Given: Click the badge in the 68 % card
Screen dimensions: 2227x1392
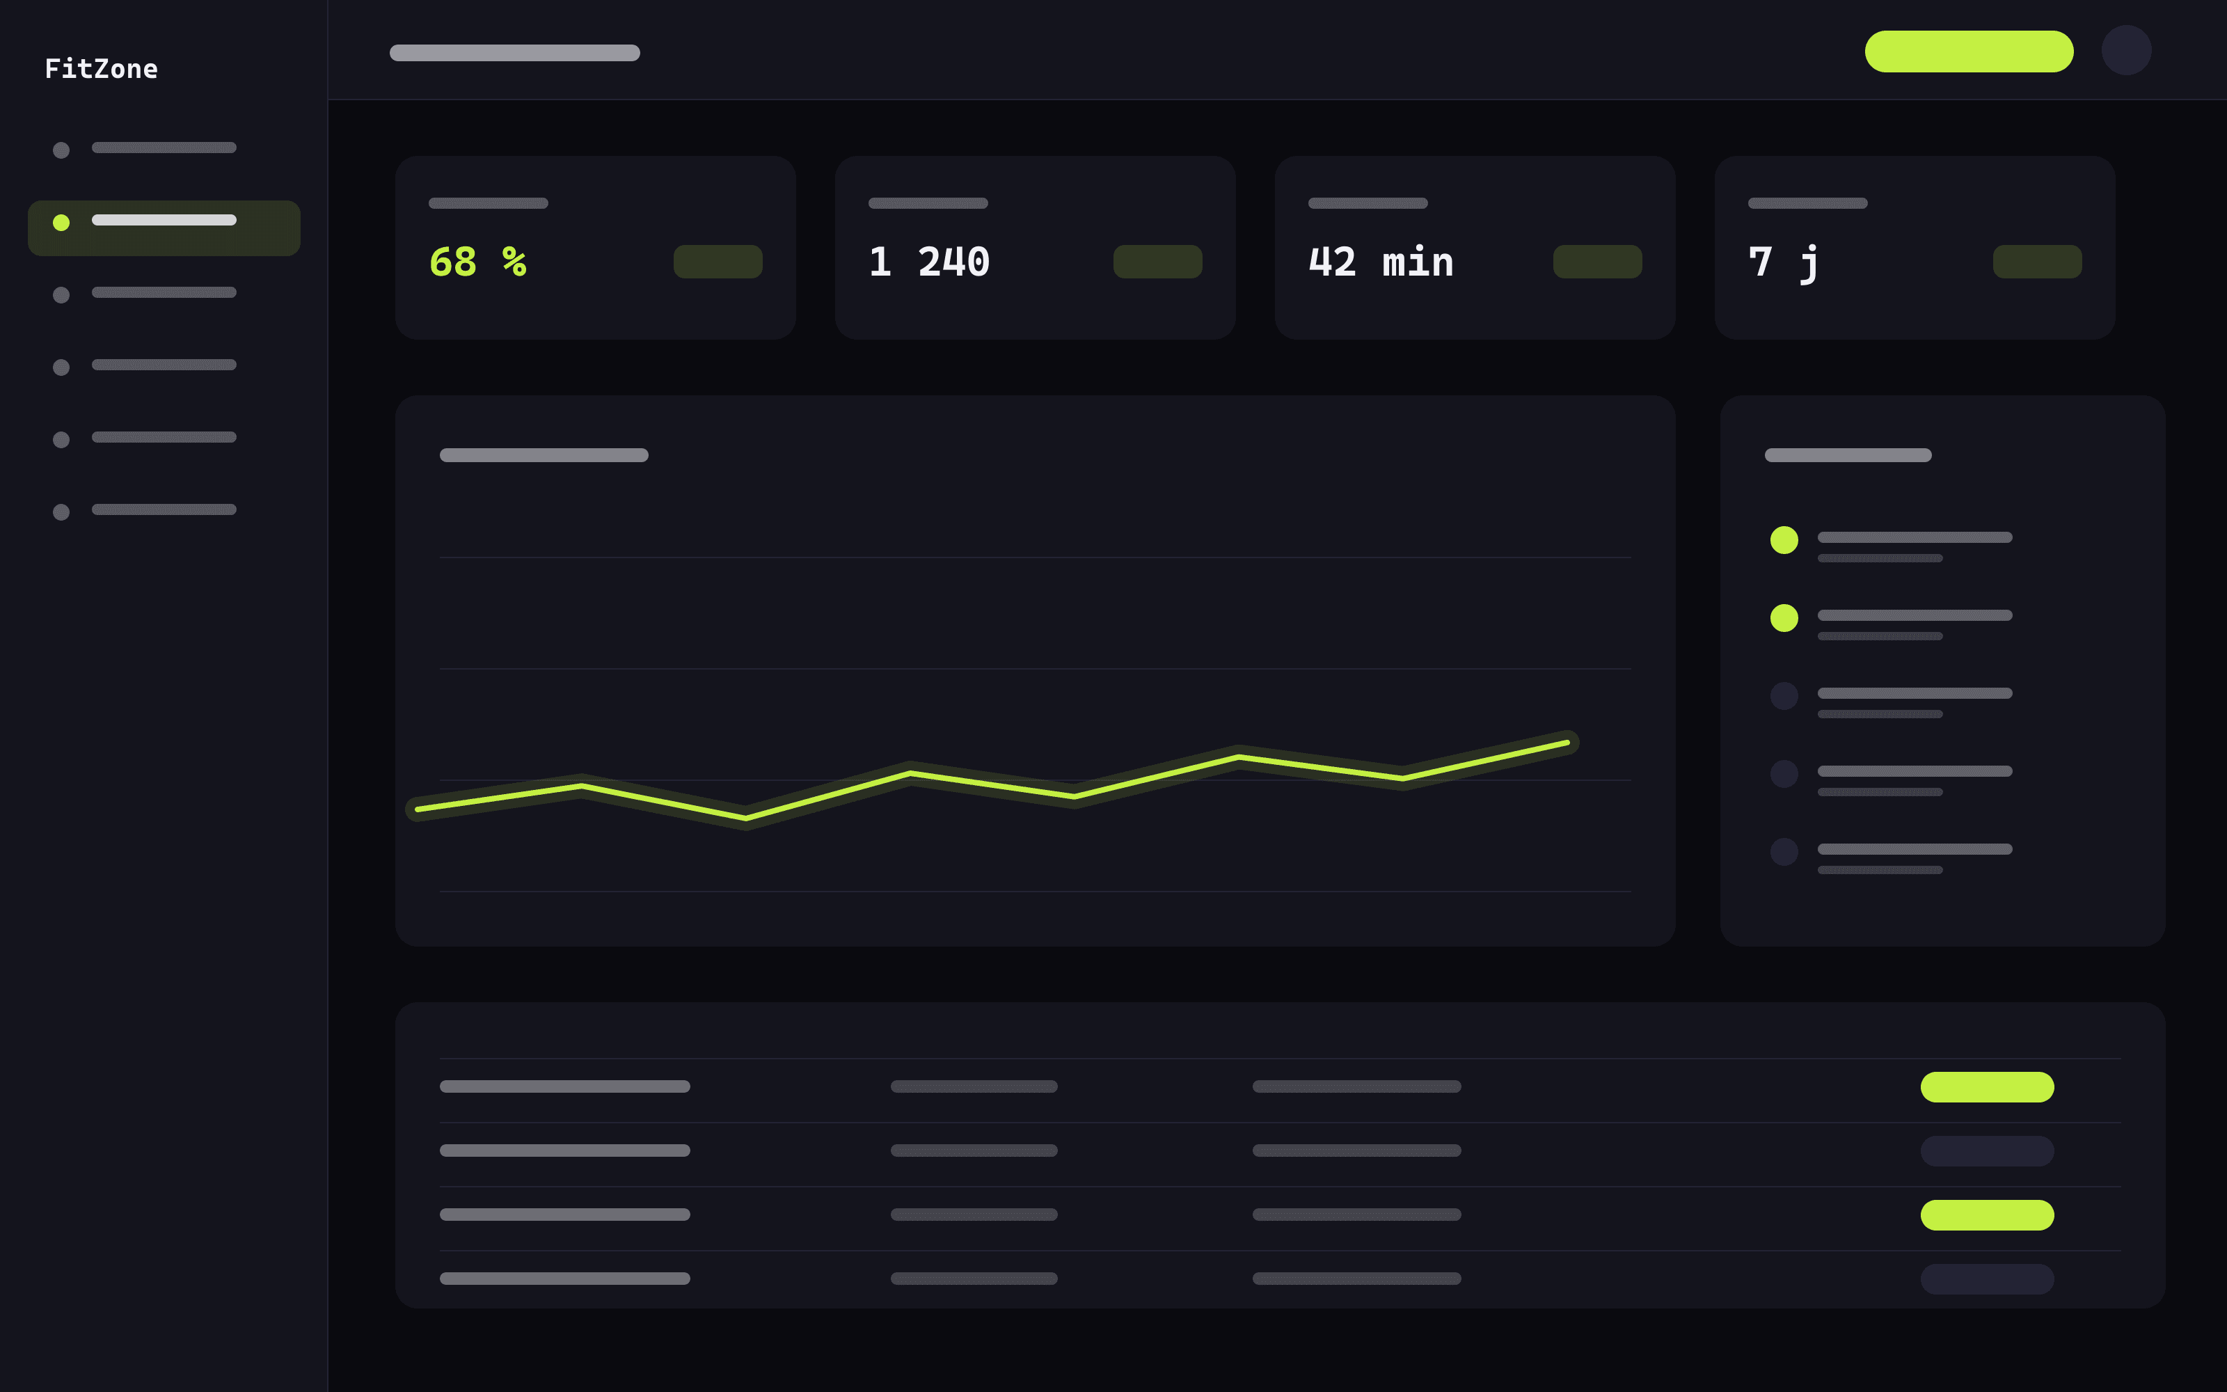Looking at the screenshot, I should 718,262.
